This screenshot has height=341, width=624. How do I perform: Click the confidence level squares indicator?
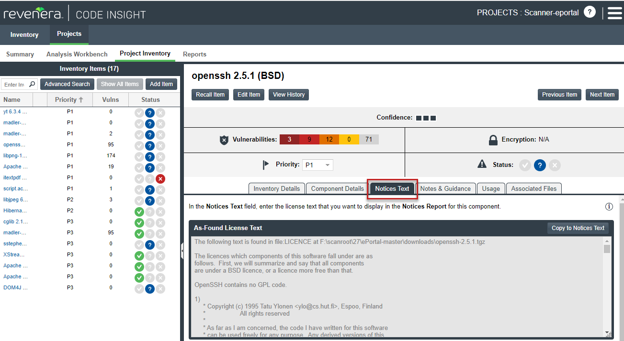[x=426, y=118]
